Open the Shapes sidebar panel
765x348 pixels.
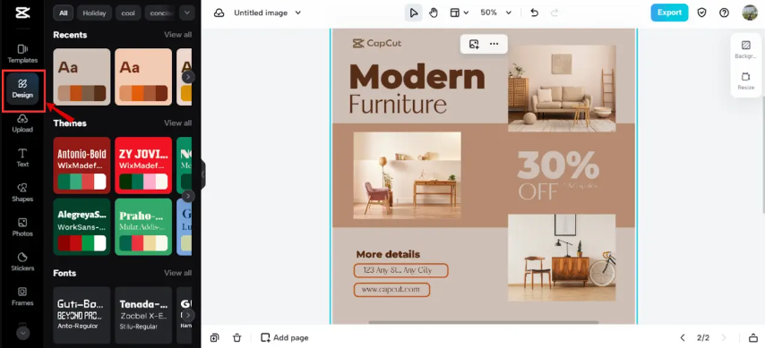coord(22,192)
